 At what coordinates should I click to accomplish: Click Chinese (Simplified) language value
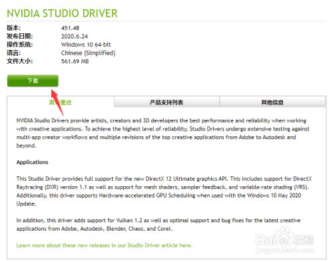click(88, 53)
